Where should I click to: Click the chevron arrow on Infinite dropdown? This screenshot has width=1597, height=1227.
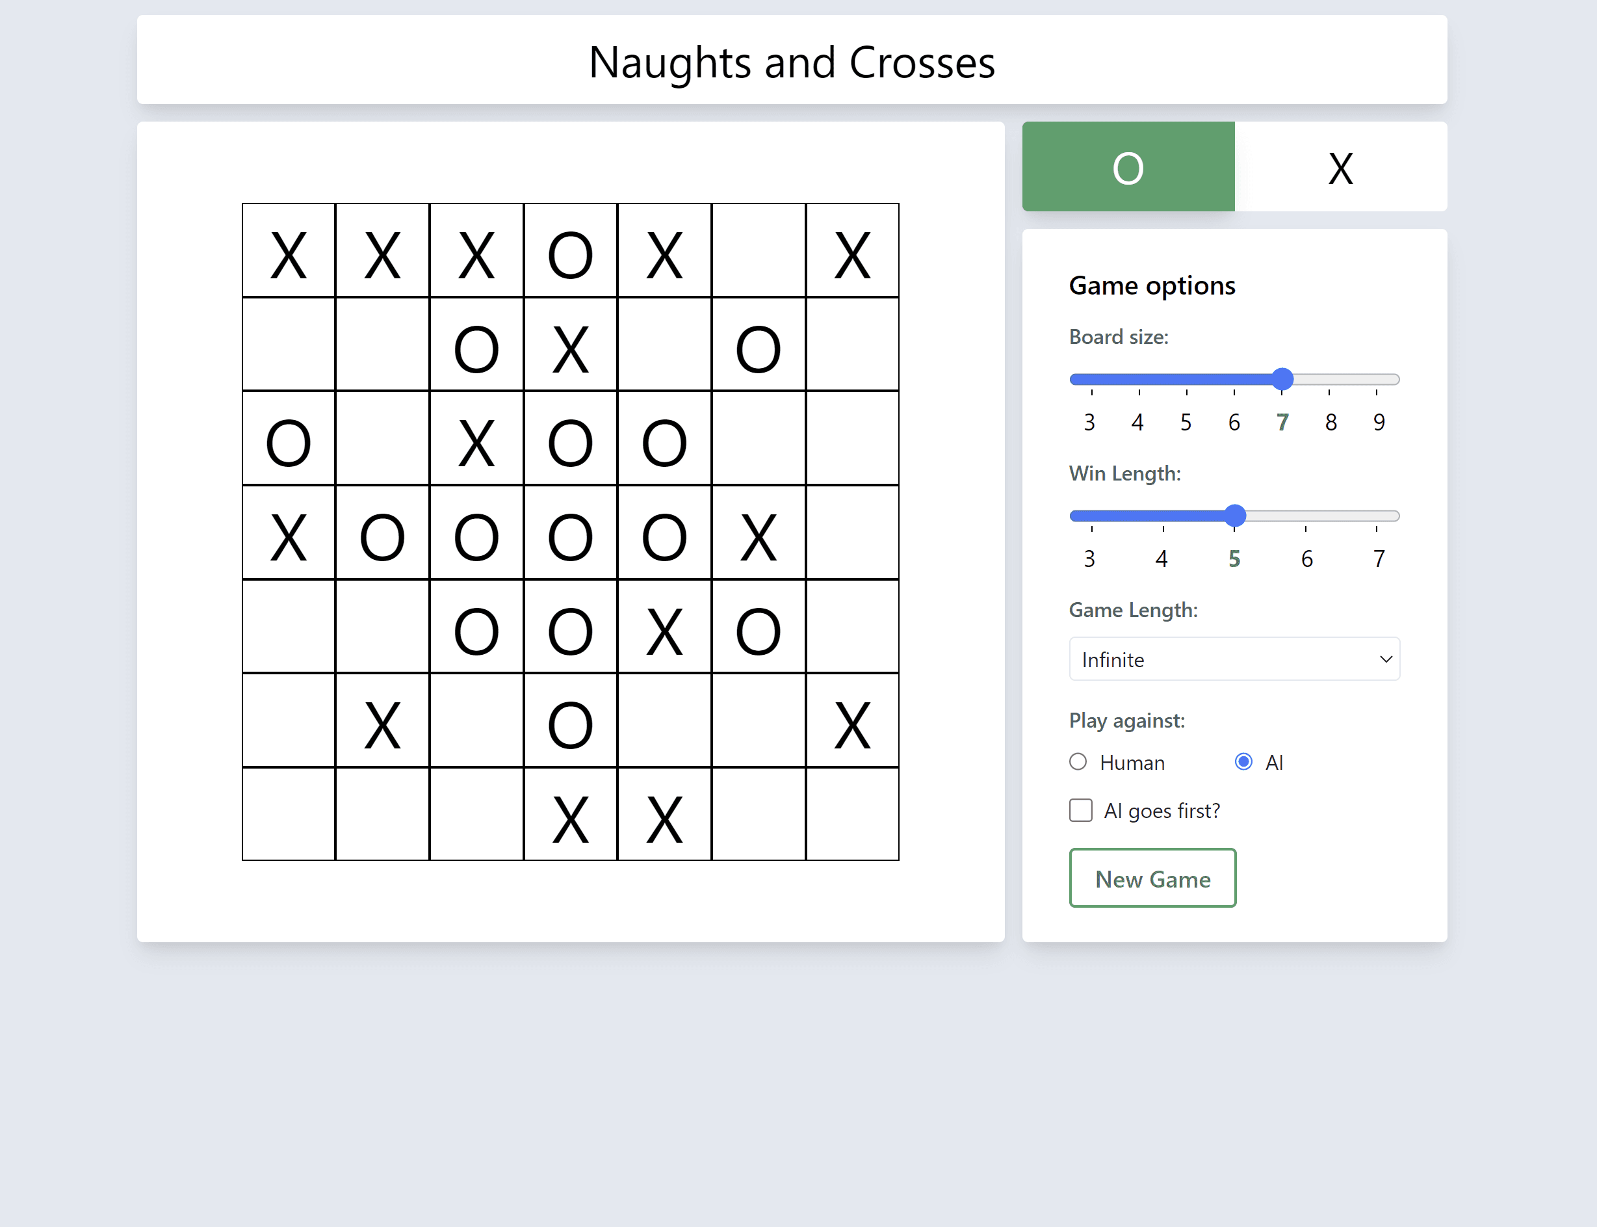click(1385, 659)
